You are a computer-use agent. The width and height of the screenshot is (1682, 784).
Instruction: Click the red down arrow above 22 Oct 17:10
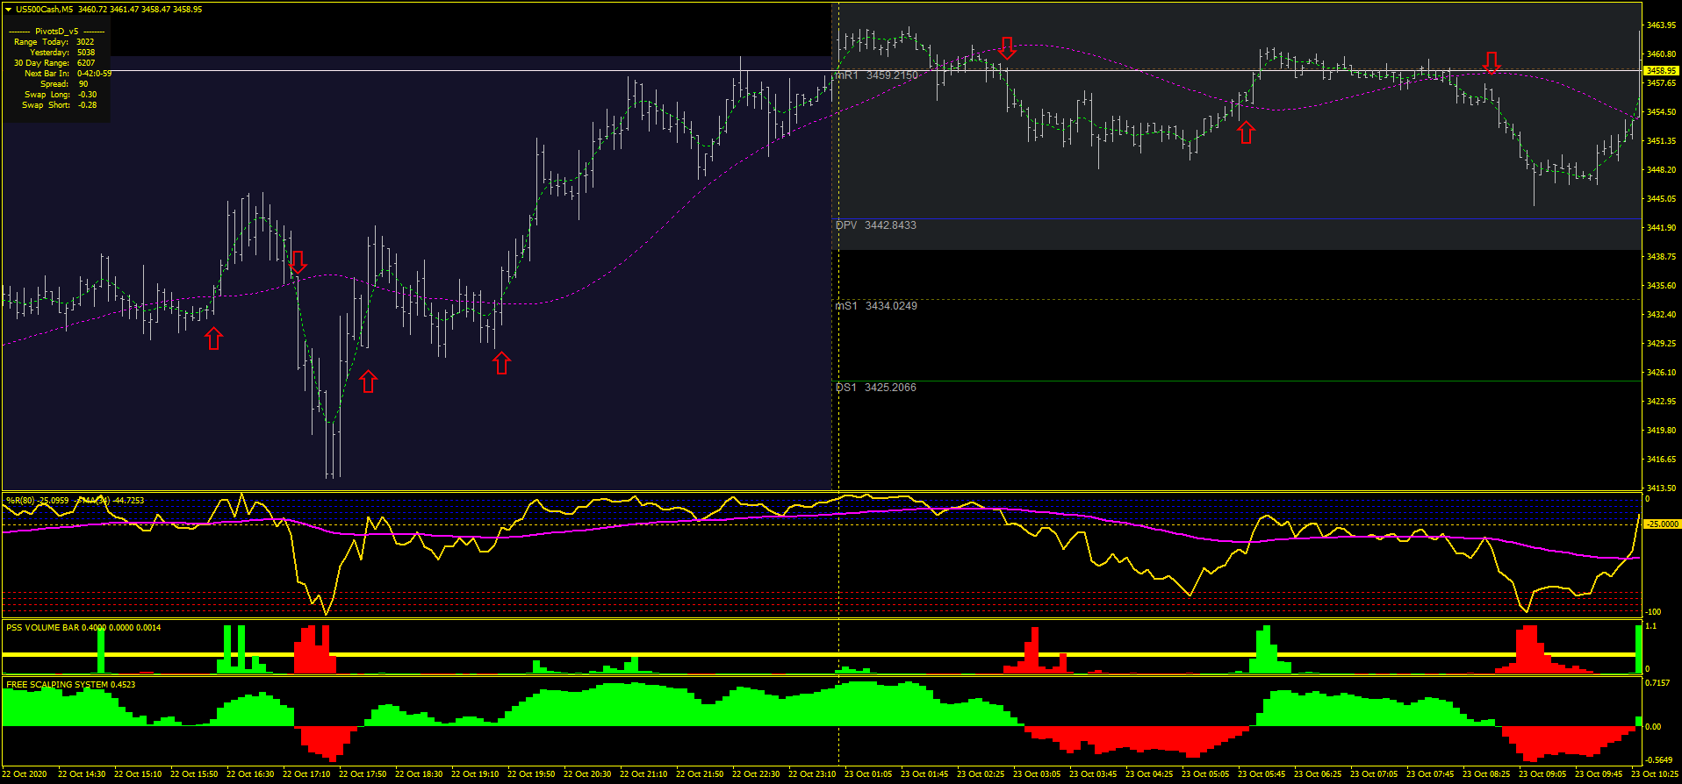[x=298, y=261]
